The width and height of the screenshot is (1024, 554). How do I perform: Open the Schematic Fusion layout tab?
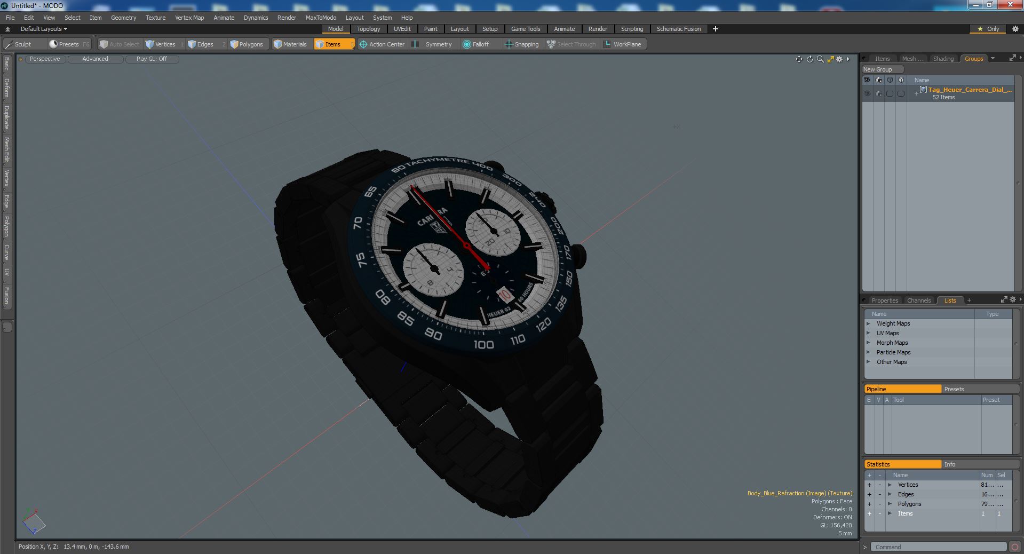click(678, 29)
